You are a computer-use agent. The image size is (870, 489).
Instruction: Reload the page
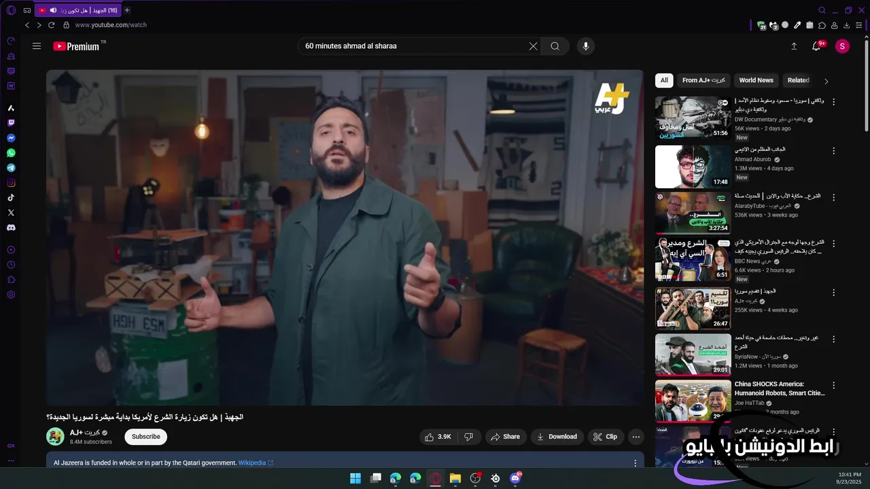pos(51,25)
